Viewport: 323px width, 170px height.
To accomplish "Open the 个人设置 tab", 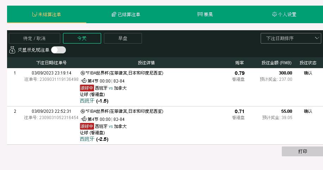I will coord(284,14).
